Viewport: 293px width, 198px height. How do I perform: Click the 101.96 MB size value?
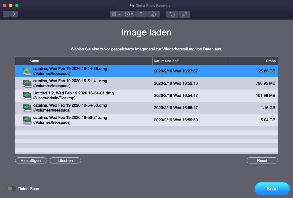pyautogui.click(x=265, y=96)
